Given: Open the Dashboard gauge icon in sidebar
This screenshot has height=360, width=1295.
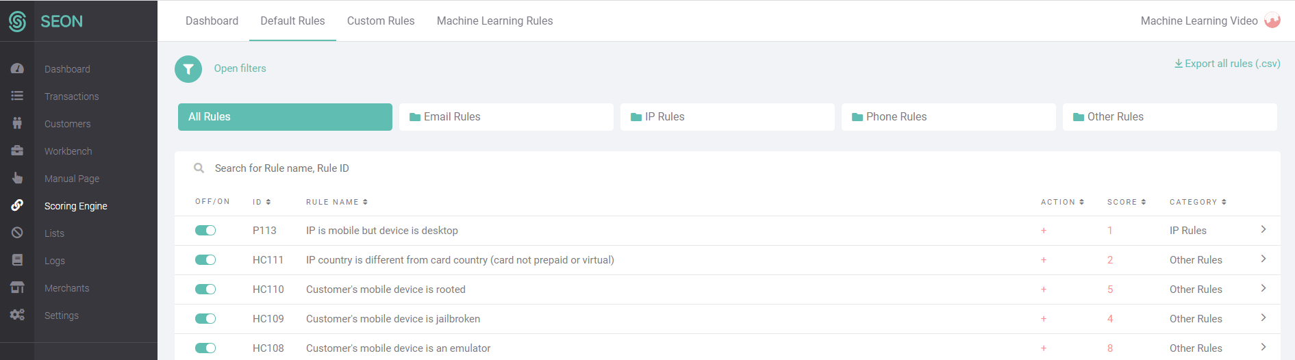Looking at the screenshot, I should point(17,68).
